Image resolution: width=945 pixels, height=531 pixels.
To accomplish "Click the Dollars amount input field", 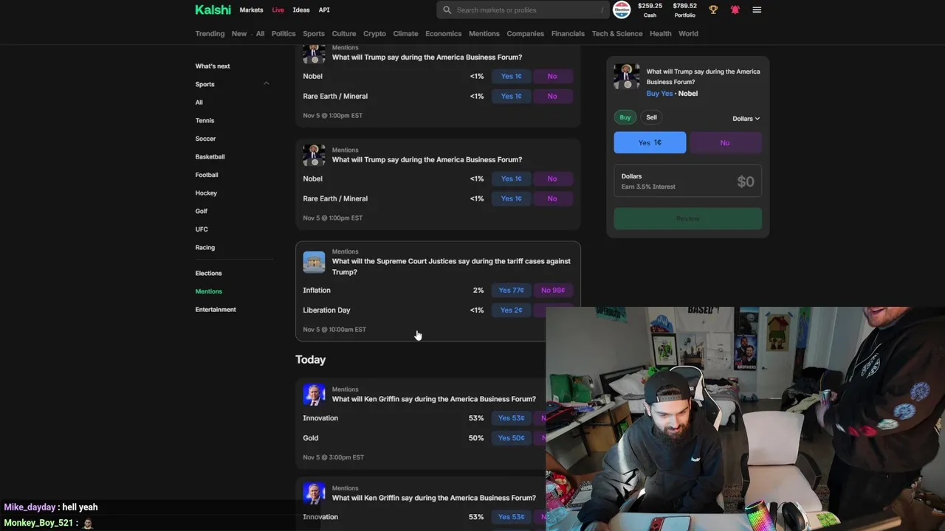I will [x=687, y=181].
